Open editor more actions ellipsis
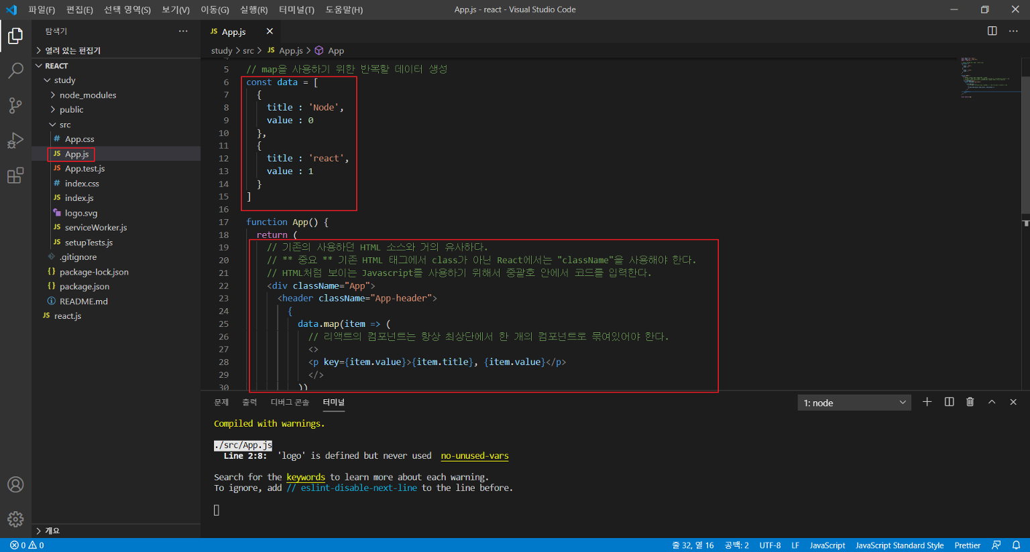 (x=1013, y=31)
